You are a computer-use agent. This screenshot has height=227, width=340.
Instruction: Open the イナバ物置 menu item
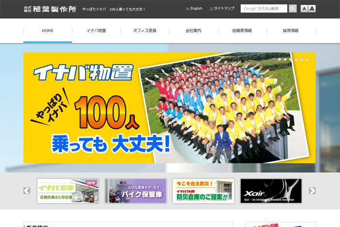tap(96, 31)
